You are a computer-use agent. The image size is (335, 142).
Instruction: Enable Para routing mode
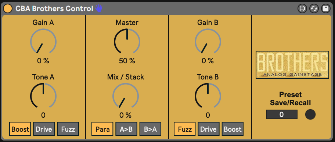(x=102, y=129)
